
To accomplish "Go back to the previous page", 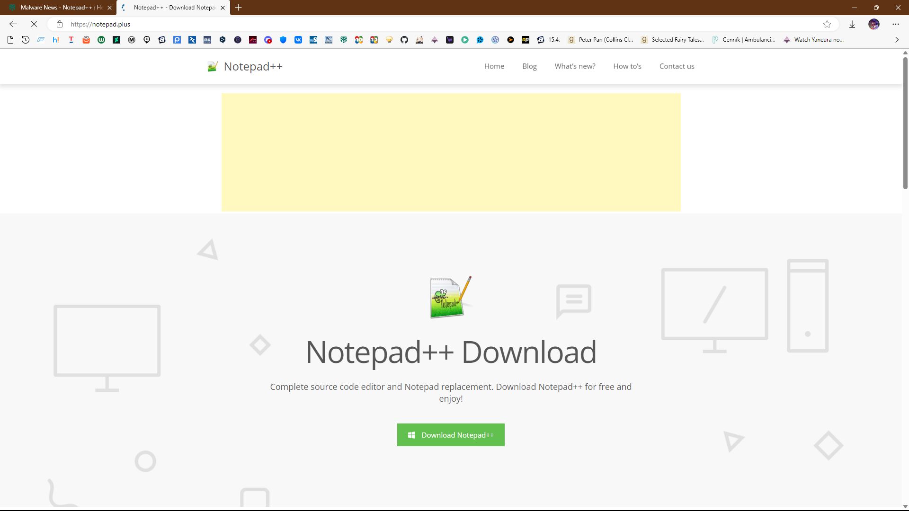I will (x=13, y=24).
